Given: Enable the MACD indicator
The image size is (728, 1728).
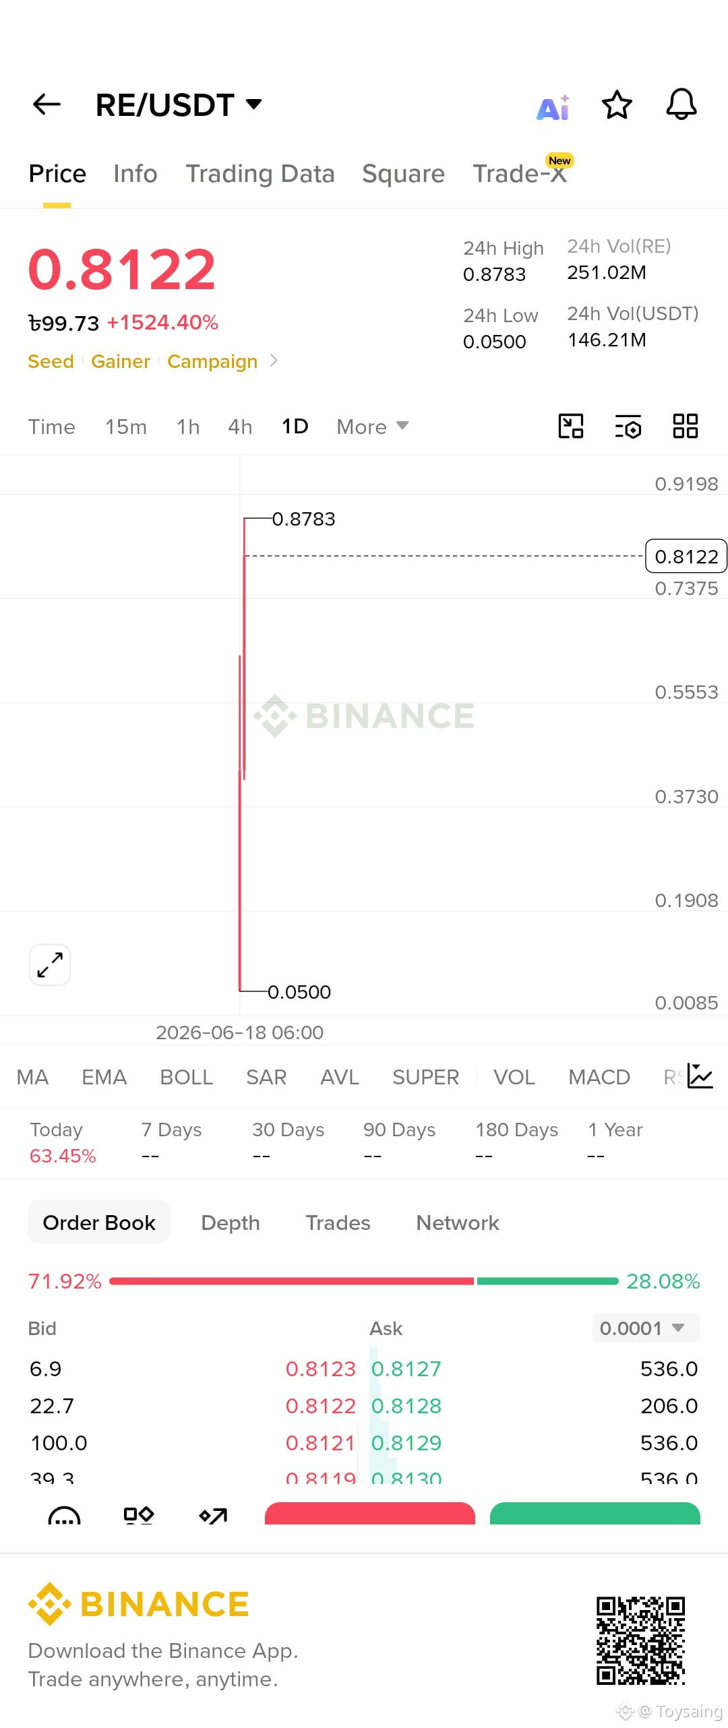Looking at the screenshot, I should [599, 1077].
